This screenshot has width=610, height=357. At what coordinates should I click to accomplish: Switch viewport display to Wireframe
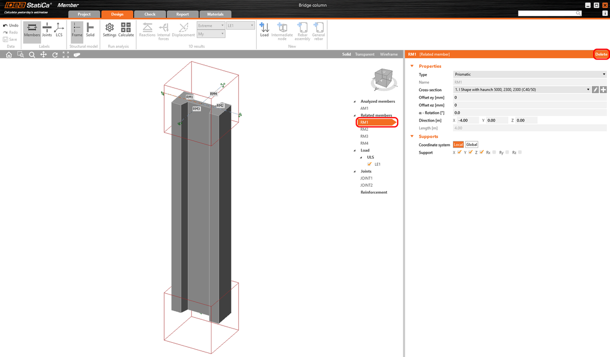(388, 53)
